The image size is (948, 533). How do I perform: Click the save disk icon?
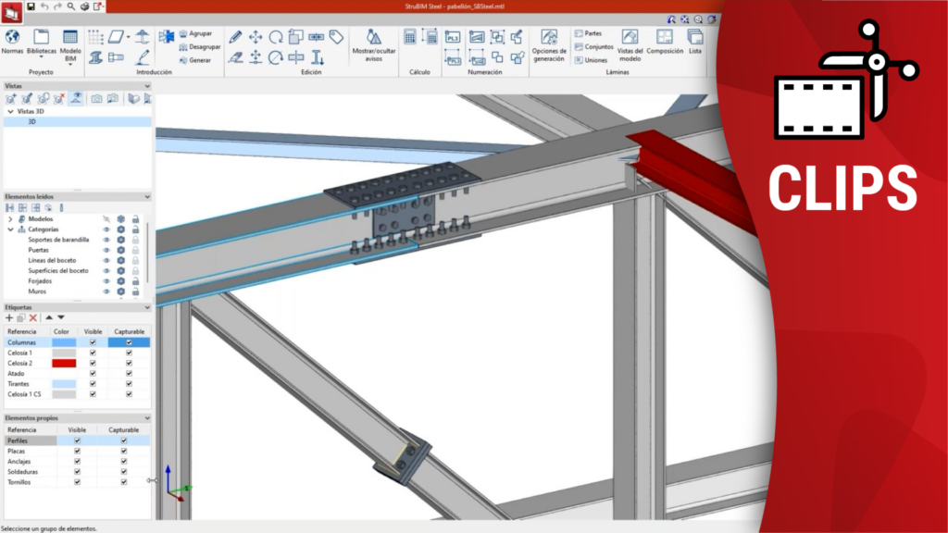pos(31,6)
